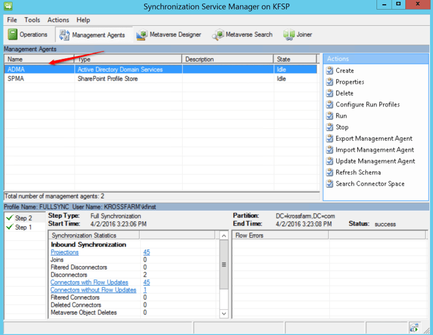The height and width of the screenshot is (335, 433).
Task: Sort agents by Description column header
Action: (227, 59)
